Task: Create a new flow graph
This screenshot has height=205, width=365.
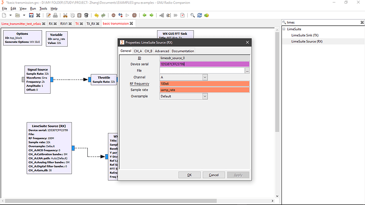Action: coord(4,15)
